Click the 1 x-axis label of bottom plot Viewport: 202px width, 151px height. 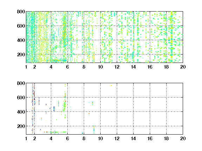[x=26, y=138]
